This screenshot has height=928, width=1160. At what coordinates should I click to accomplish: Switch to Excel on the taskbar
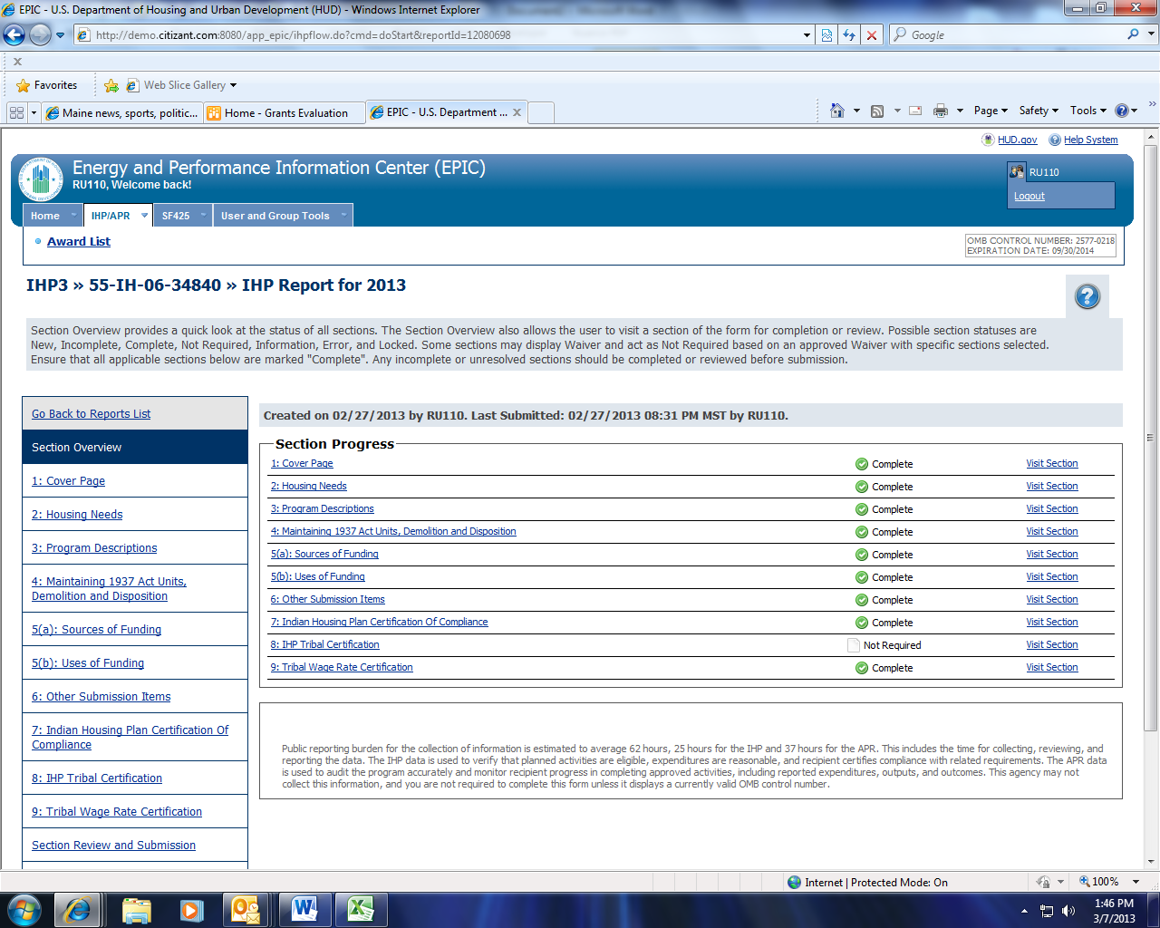(x=361, y=909)
